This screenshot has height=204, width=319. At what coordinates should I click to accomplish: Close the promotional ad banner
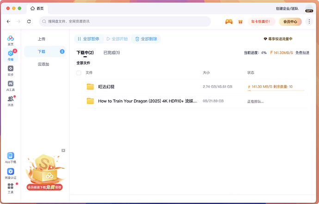pyautogui.click(x=63, y=150)
